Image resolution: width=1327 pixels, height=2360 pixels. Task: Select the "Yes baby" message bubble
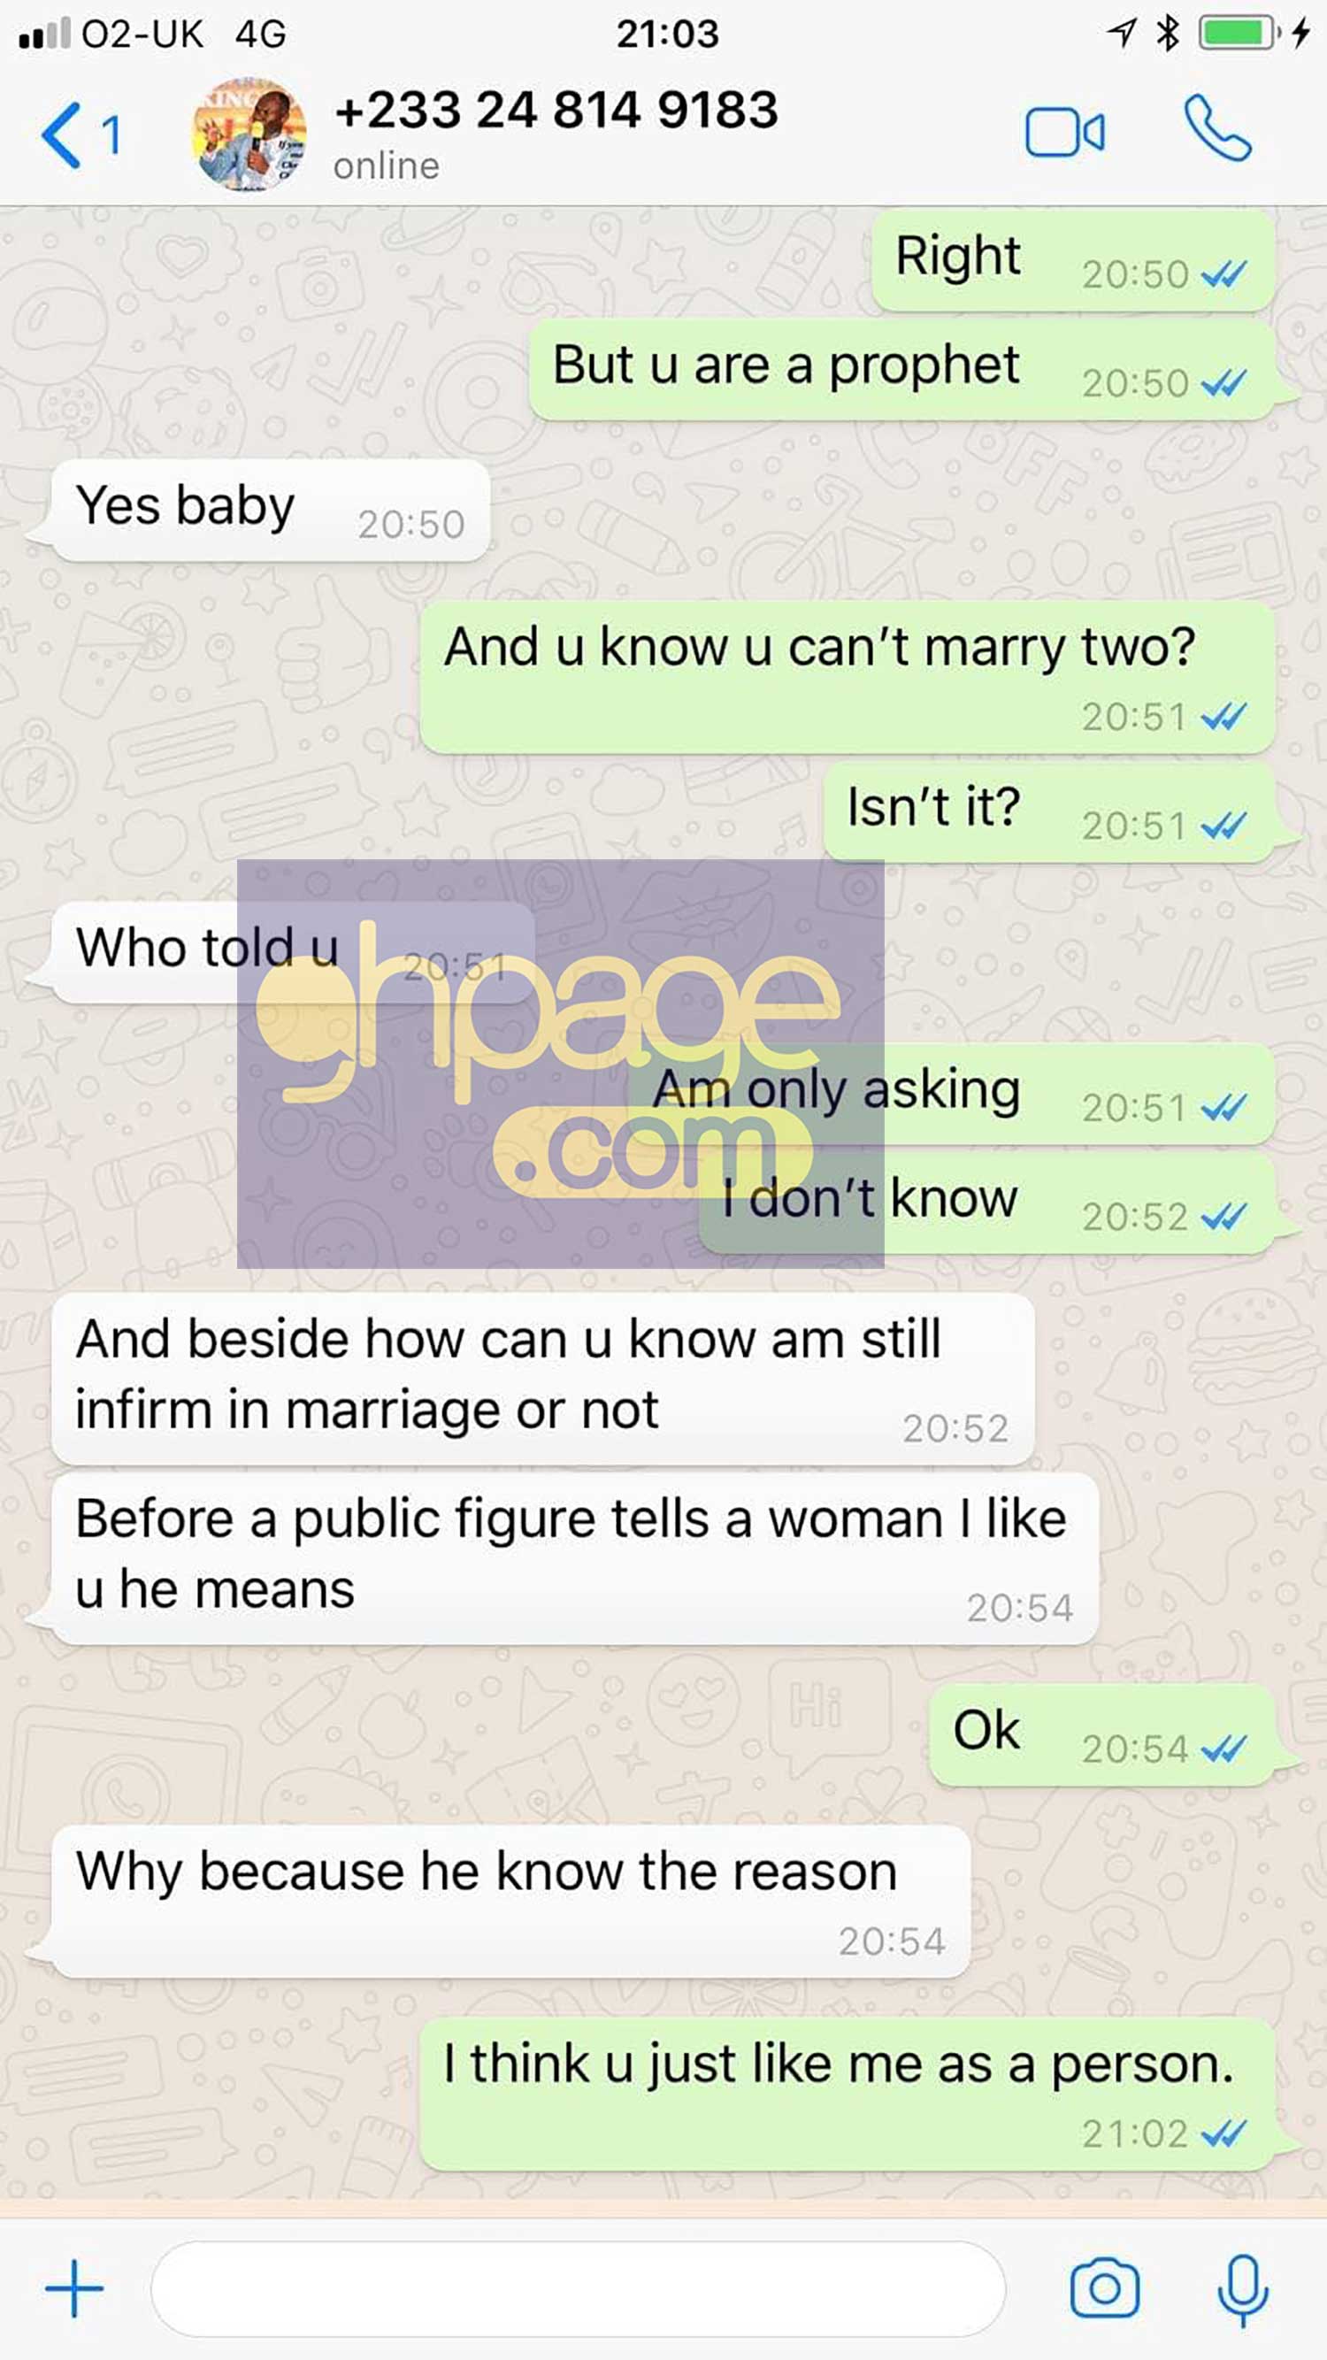271,511
